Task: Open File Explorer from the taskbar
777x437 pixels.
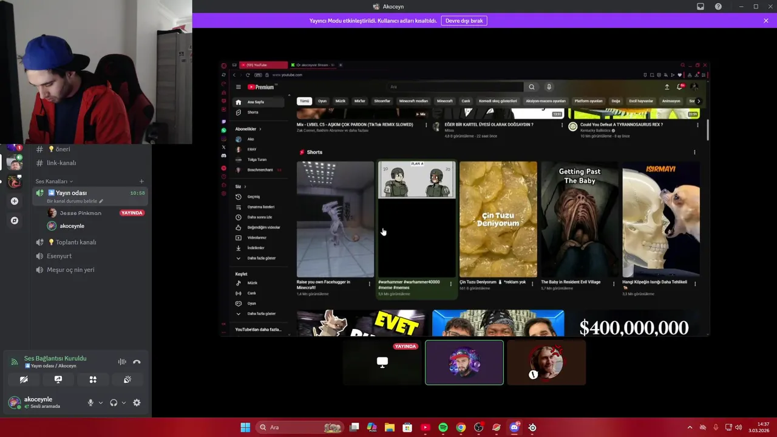Action: pos(390,427)
